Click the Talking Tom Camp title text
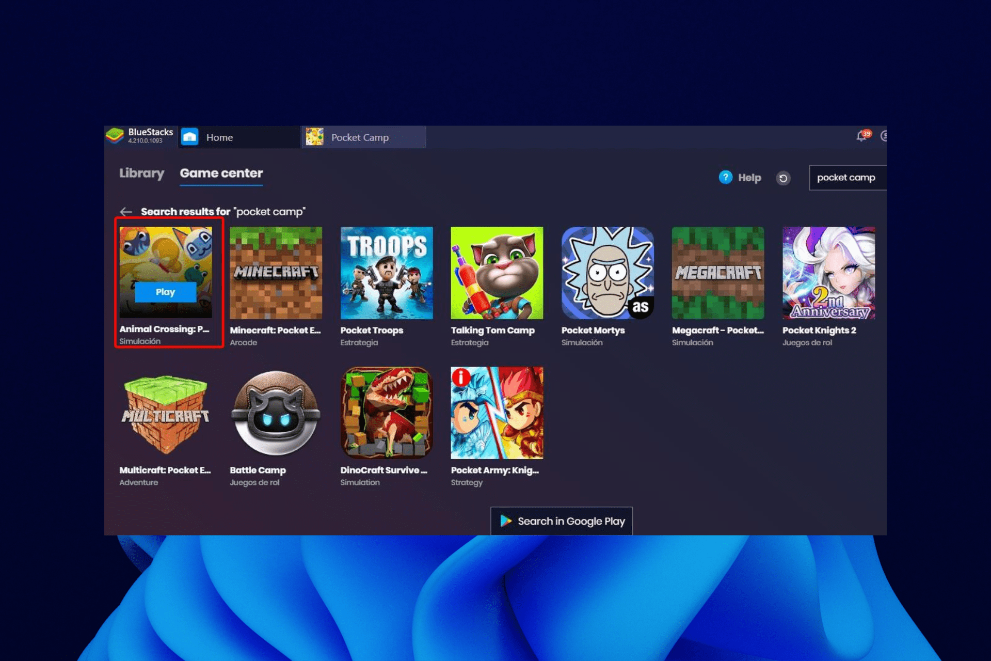 (x=492, y=330)
